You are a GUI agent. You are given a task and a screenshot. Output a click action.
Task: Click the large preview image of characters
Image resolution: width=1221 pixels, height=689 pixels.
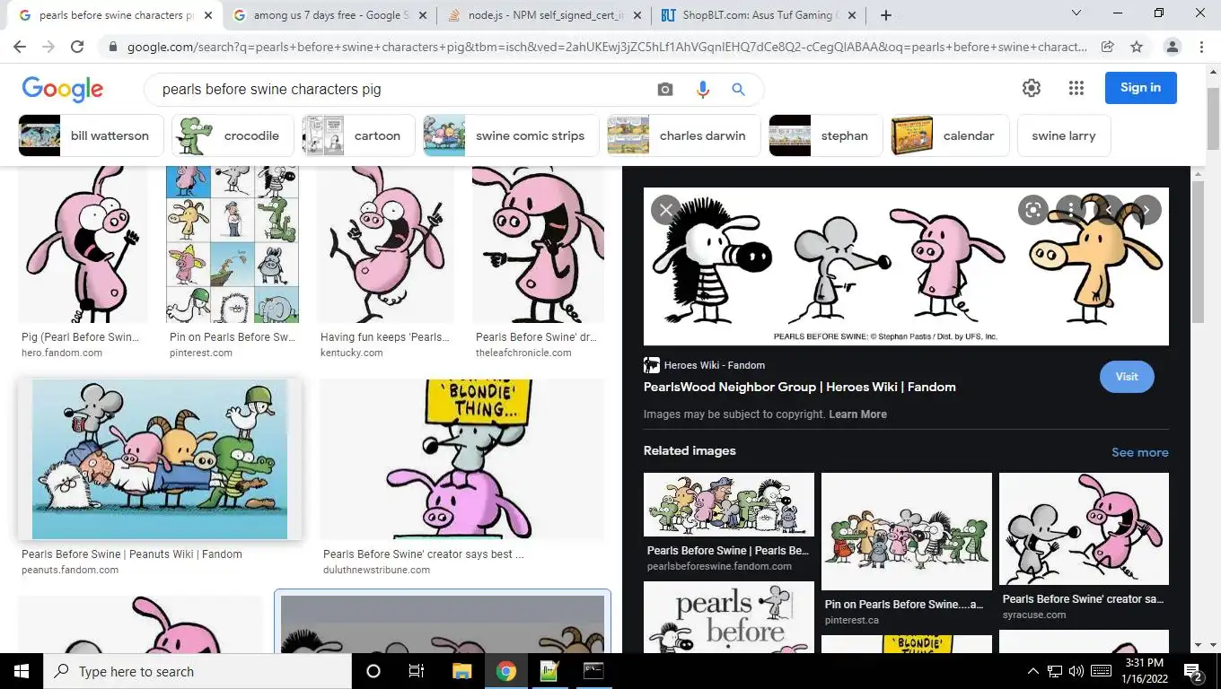(x=906, y=266)
